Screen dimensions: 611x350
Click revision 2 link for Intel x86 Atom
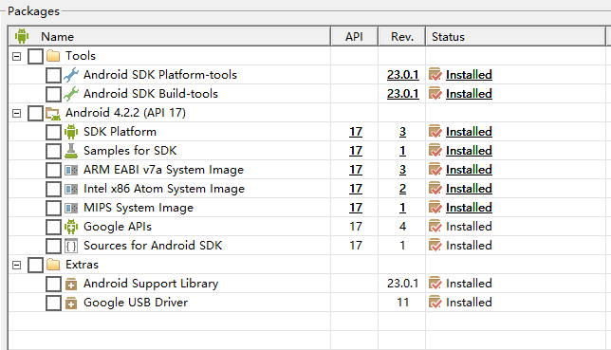(x=402, y=189)
